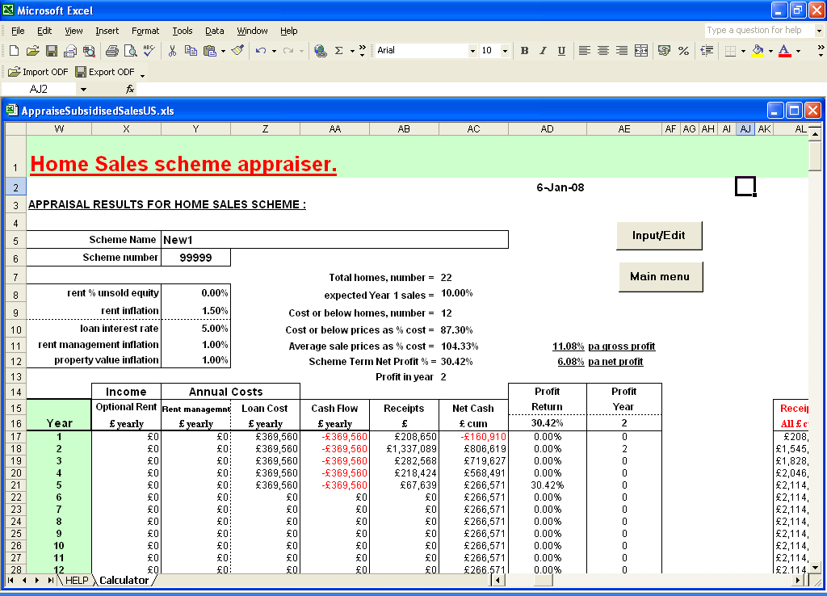
Task: Apply the red font color
Action: coord(785,51)
